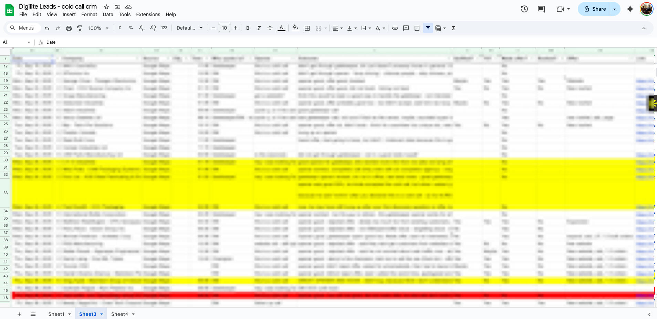Toggle the filter button off
Screen dimensions: 657x319
tap(428, 28)
